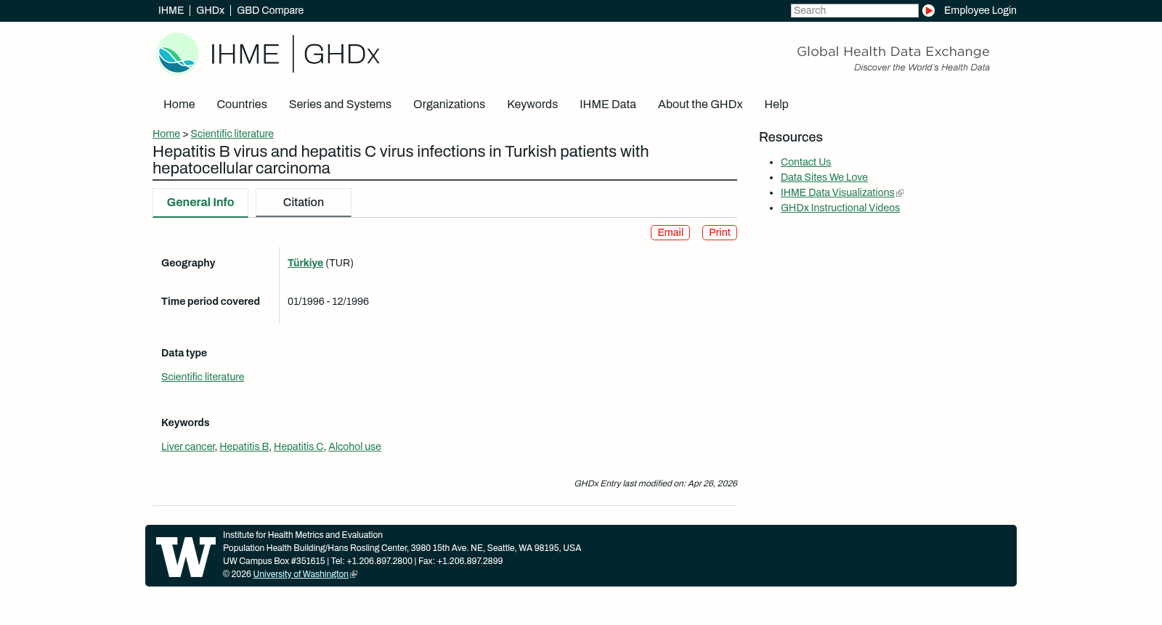Image resolution: width=1162 pixels, height=625 pixels.
Task: Open the Liver cancer keyword
Action: [x=188, y=446]
